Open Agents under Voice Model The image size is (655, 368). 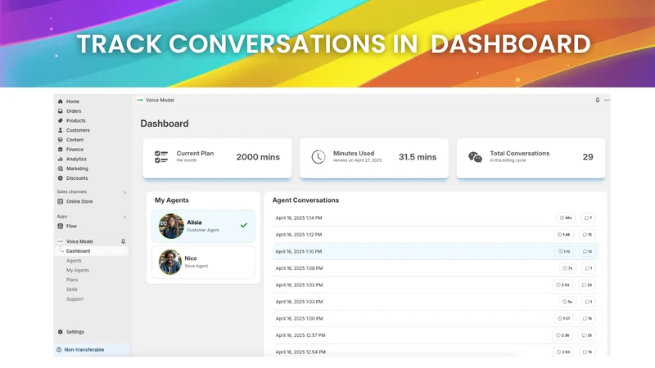click(x=74, y=261)
